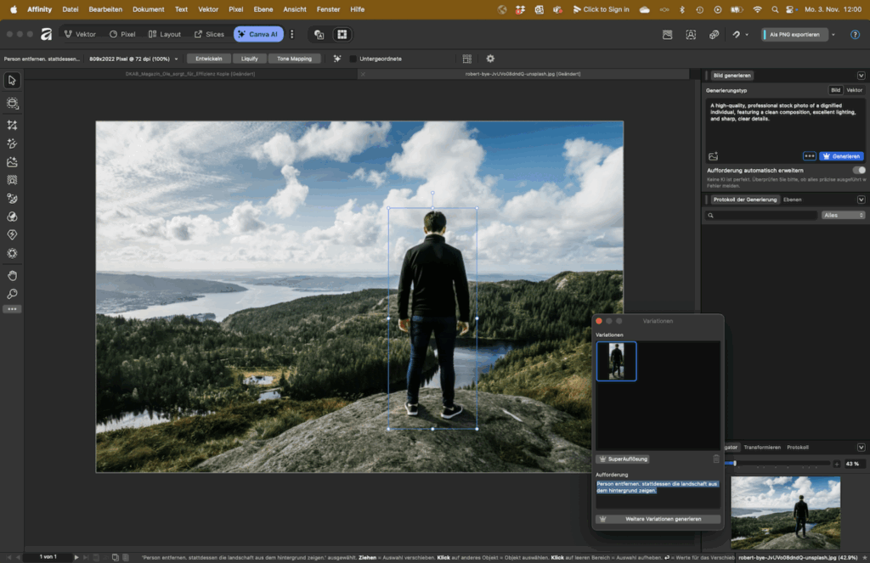Click the person portrait icon in top toolbar
Screen dimensions: 870x563
click(691, 35)
